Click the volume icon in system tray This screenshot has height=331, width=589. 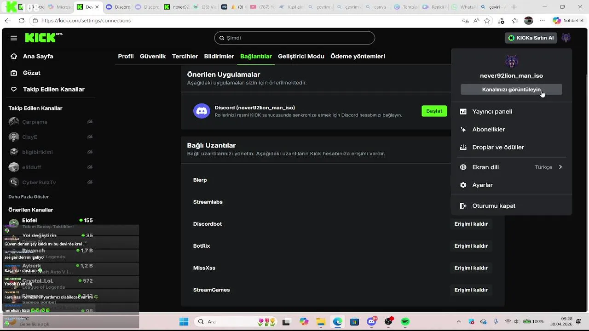tap(518, 322)
